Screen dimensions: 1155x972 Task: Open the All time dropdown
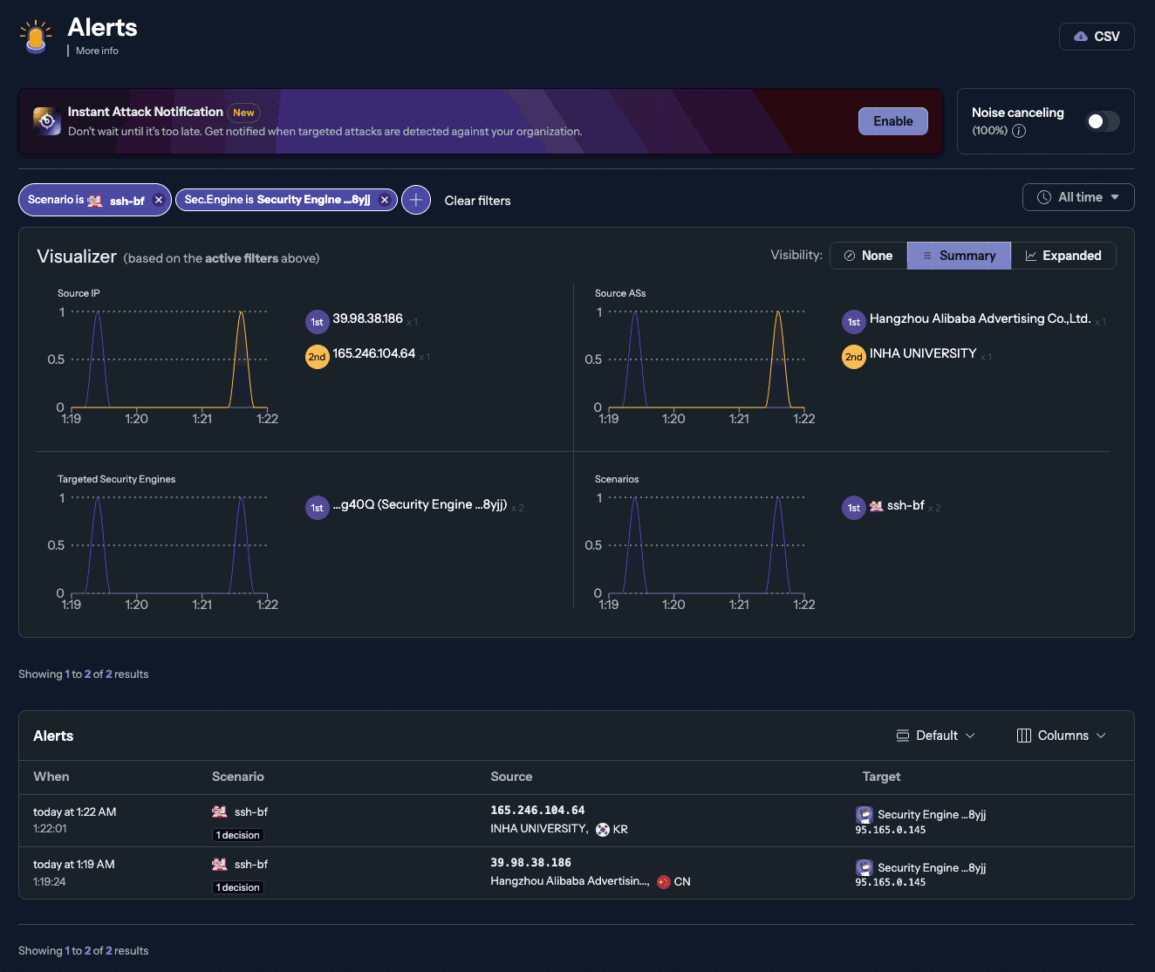[x=1078, y=196]
